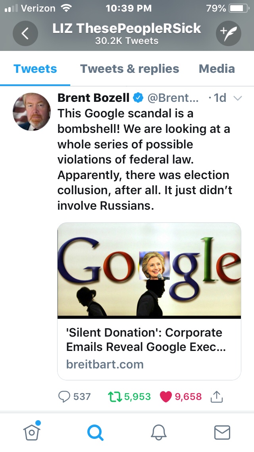Open Messages envelope icon
Image resolution: width=254 pixels, height=452 pixels.
pyautogui.click(x=222, y=432)
